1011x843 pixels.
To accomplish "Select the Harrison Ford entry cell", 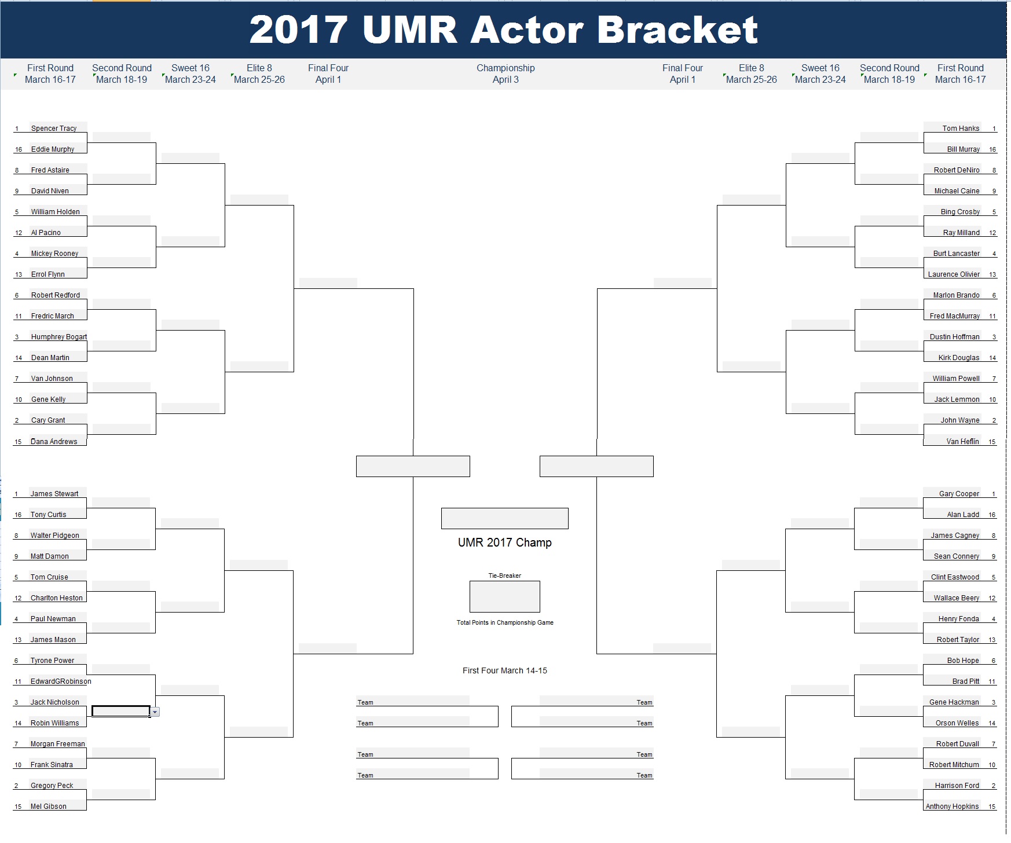I will click(x=953, y=785).
